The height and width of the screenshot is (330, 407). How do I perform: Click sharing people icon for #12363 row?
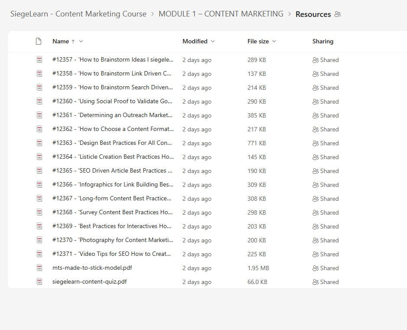(x=316, y=144)
